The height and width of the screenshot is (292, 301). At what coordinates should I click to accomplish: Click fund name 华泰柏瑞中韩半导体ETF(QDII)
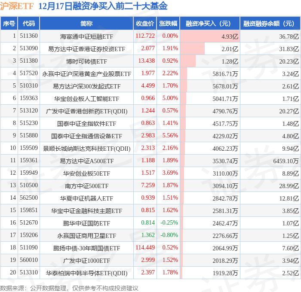point(86,273)
